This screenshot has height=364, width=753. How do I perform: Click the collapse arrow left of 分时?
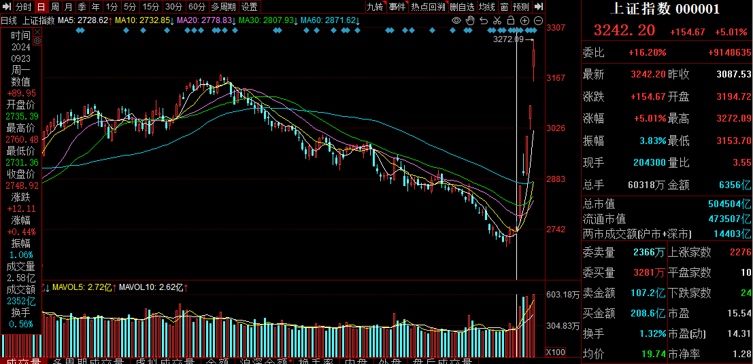click(x=7, y=7)
